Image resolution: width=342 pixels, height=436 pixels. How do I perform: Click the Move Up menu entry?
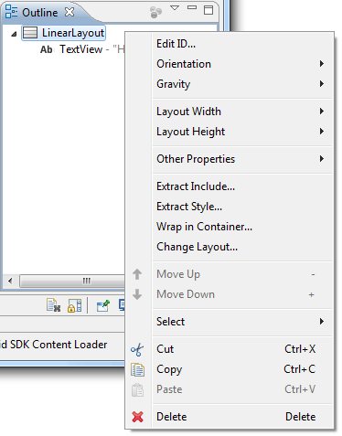click(x=229, y=274)
